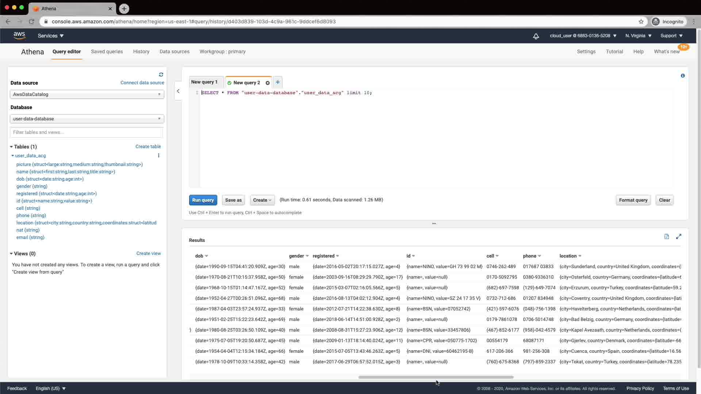Screen dimensions: 701x394
Task: Click the editor info icon
Action: [x=682, y=76]
